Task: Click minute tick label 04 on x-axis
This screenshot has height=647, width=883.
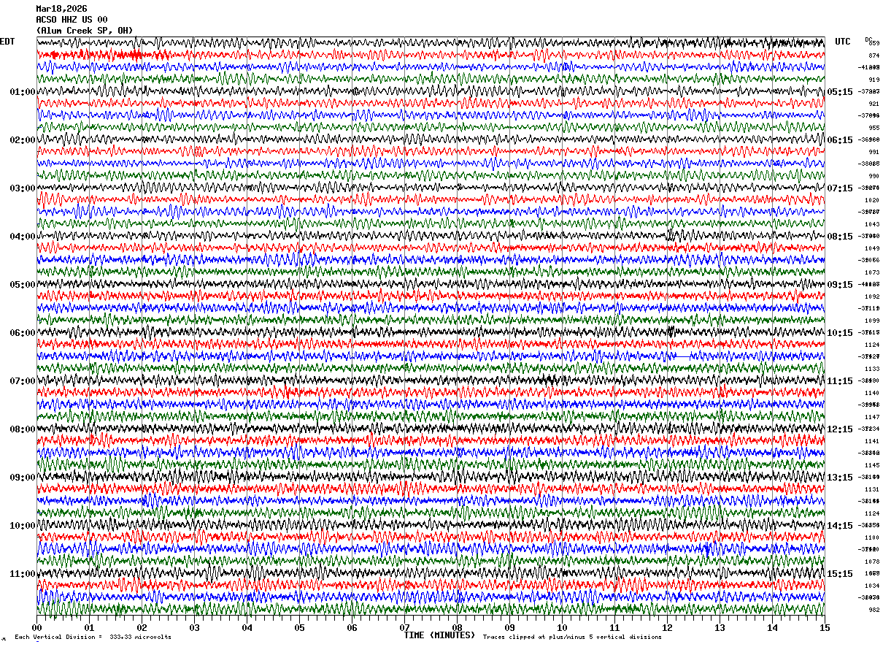Action: tap(247, 627)
